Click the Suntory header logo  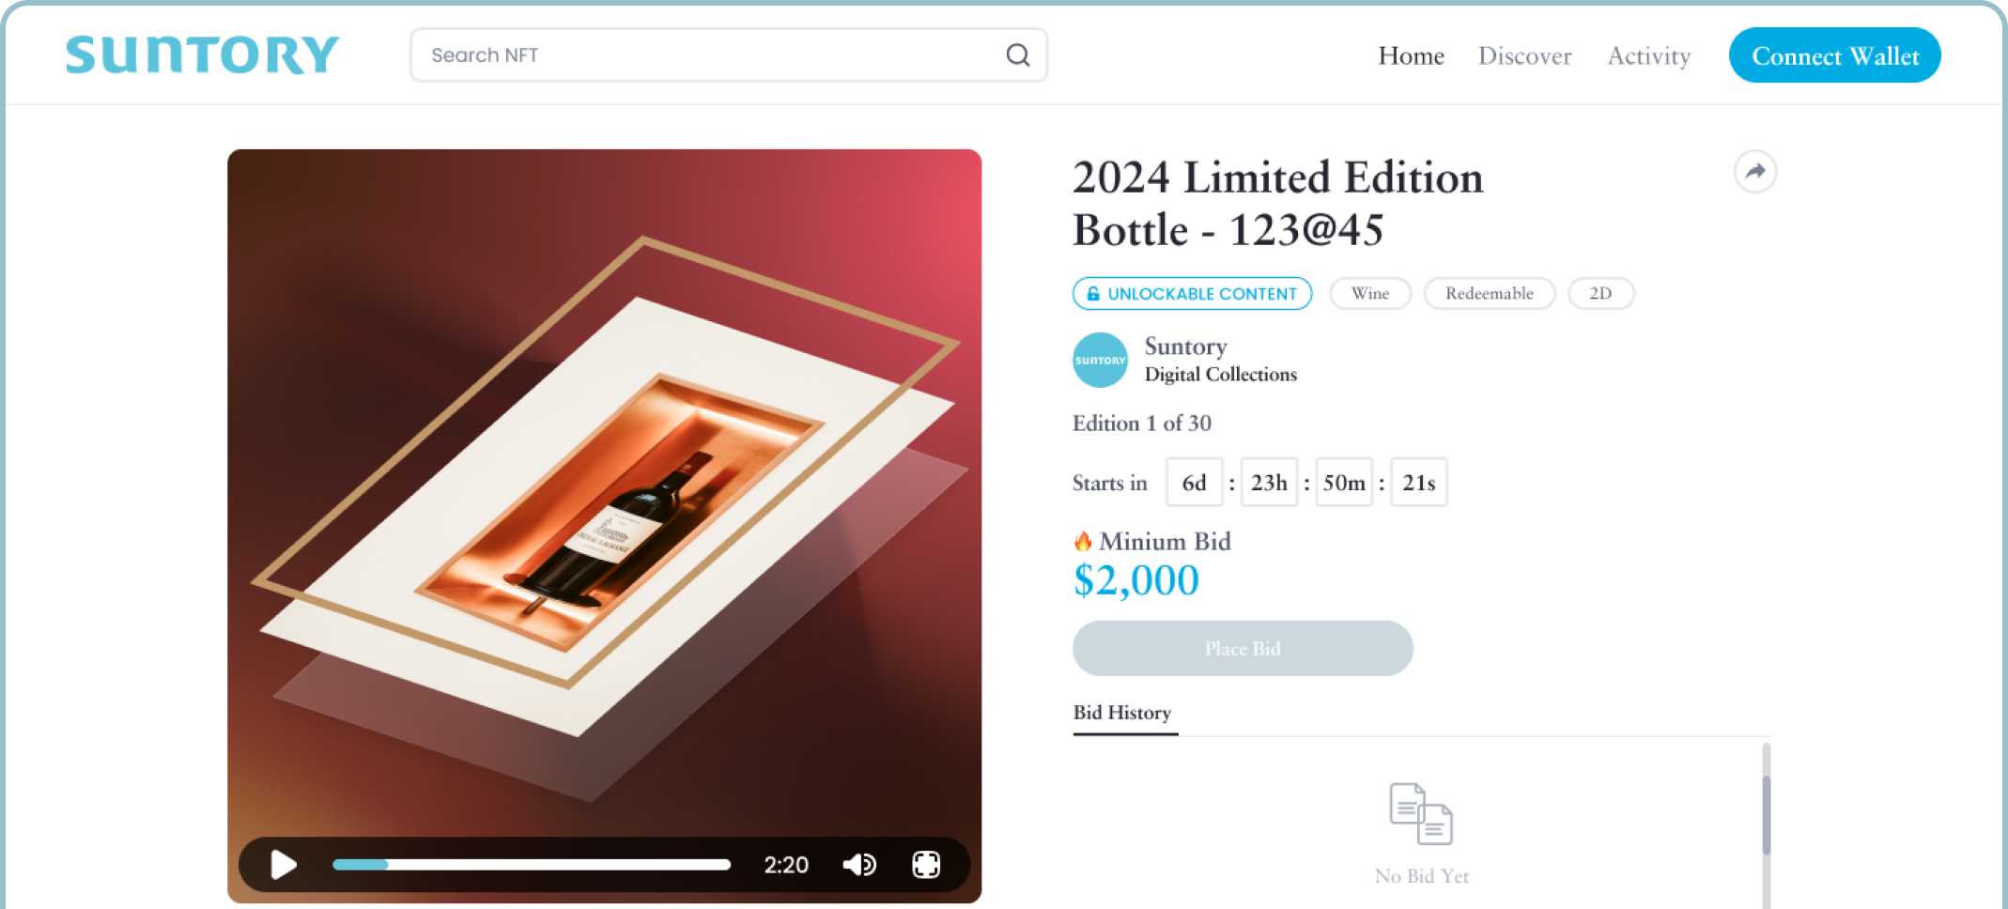202,54
